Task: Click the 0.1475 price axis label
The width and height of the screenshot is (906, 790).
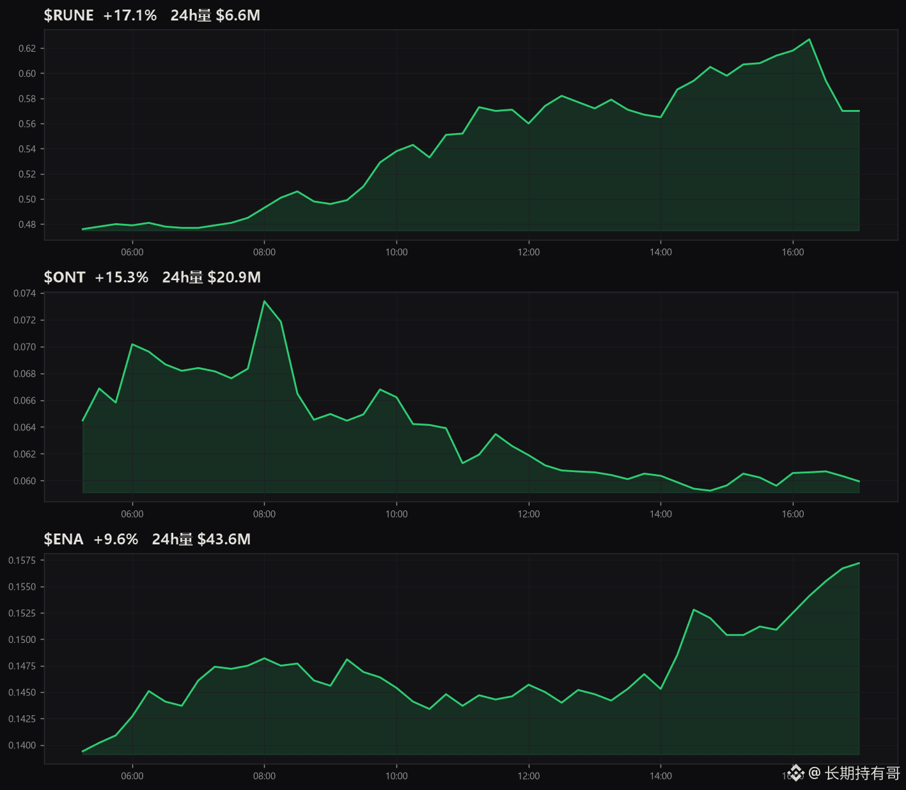Action: click(x=22, y=667)
